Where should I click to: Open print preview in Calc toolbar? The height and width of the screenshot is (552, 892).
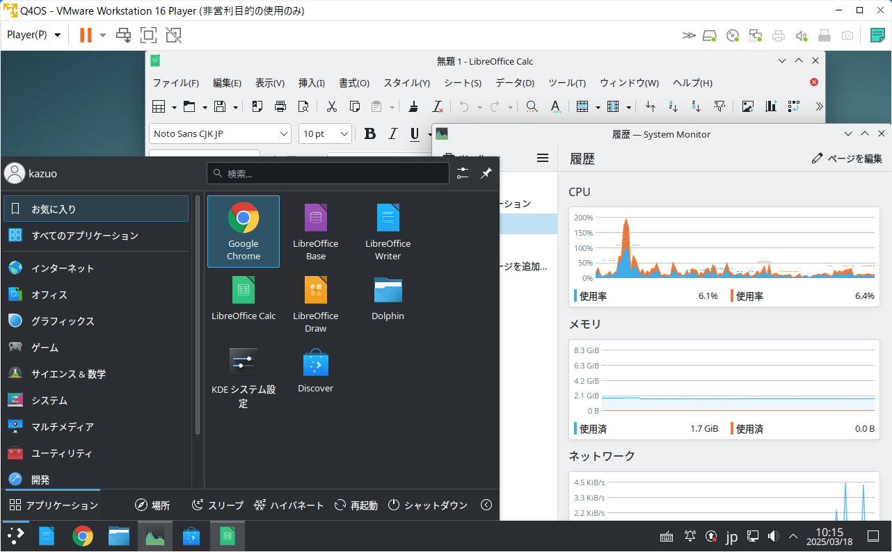(x=303, y=106)
